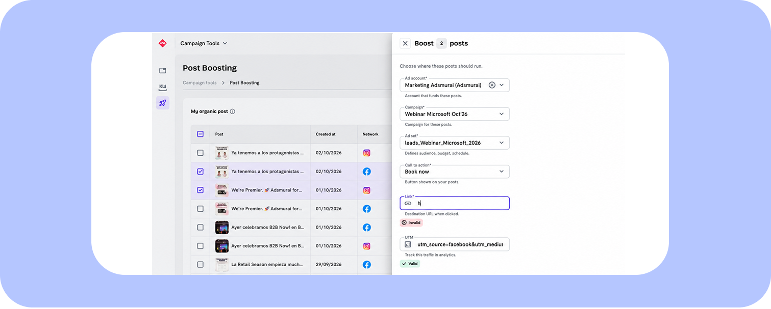Click Facebook icon on La Retail Season row
Screen dimensions: 771x309
[x=366, y=265]
